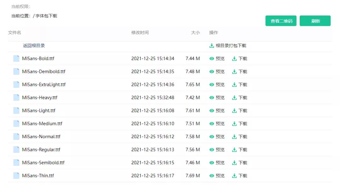The height and width of the screenshot is (185, 340).
Task: Open the MiSans-Medium.ttf file name
Action: 42,123
